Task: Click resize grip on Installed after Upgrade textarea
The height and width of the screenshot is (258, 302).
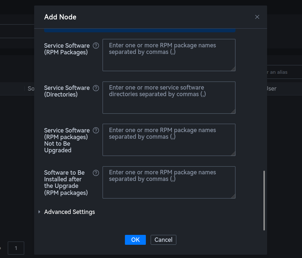Action: (x=233, y=196)
